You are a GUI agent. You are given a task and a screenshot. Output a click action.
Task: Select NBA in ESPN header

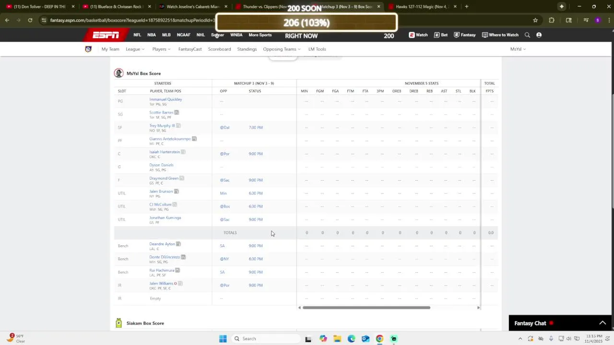pos(152,35)
